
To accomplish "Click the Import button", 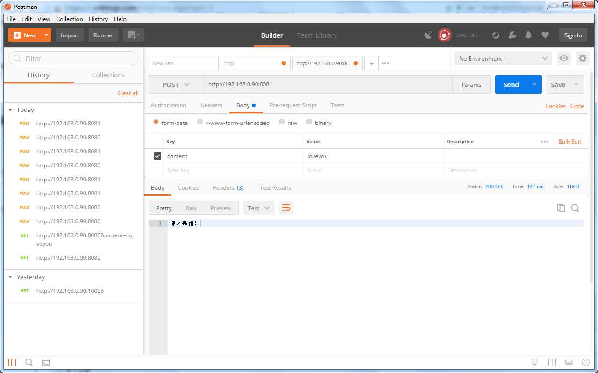I will [x=70, y=35].
